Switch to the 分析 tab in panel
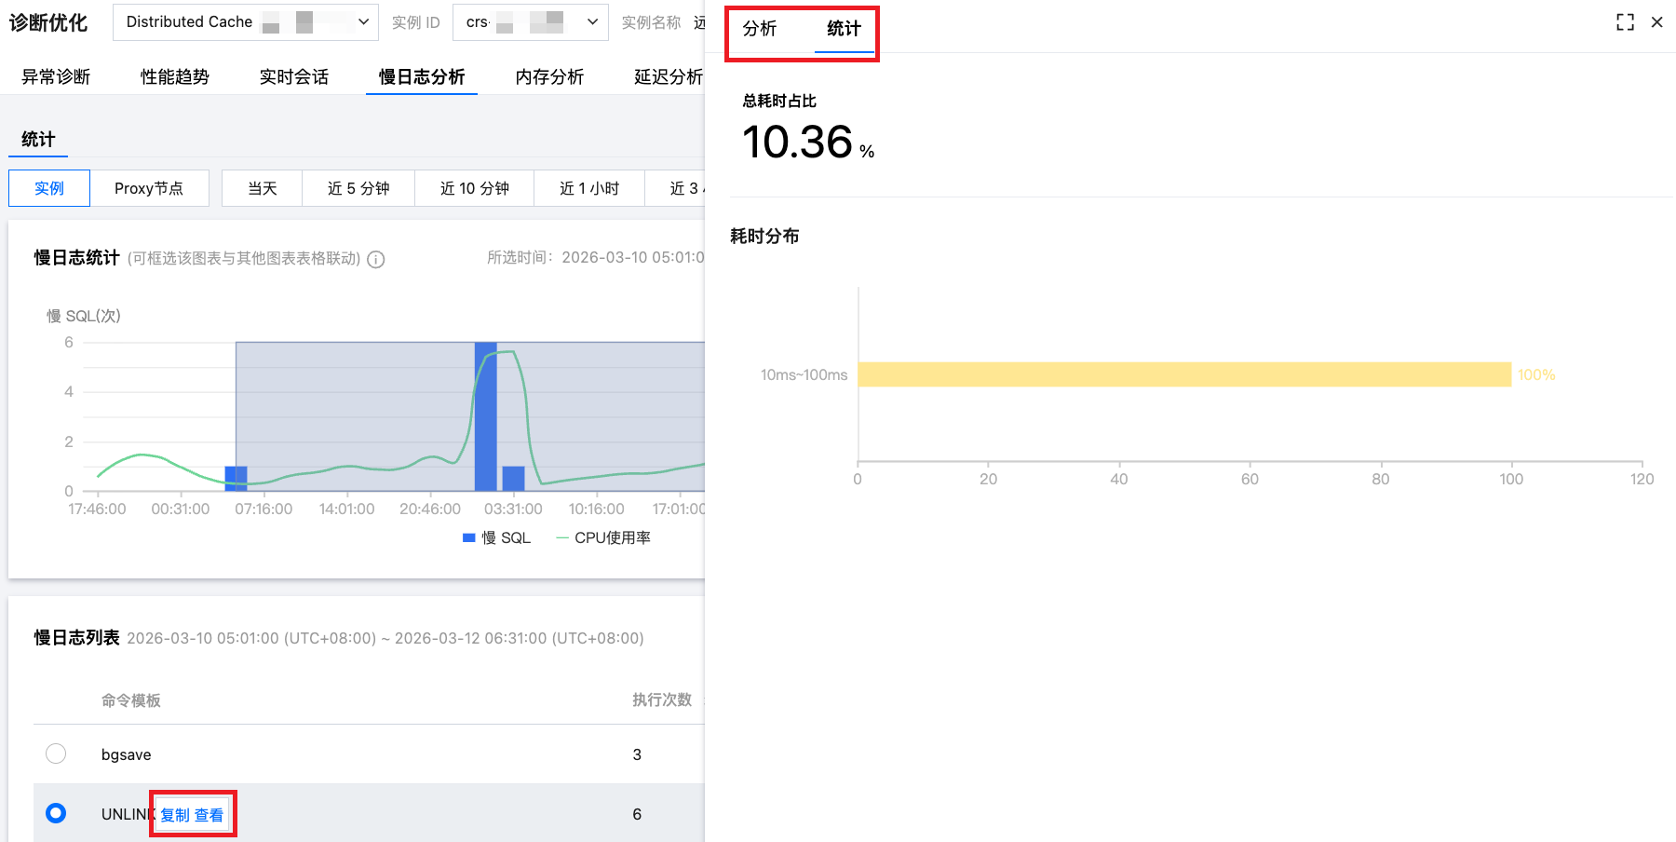 tap(760, 29)
